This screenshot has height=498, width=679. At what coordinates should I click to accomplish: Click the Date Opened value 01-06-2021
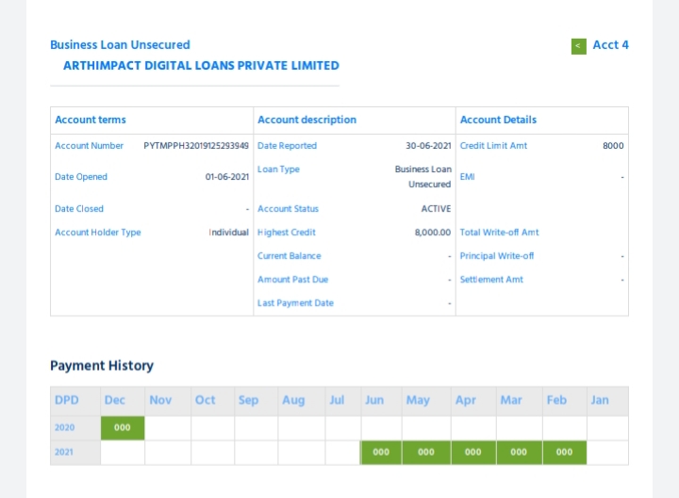[227, 177]
